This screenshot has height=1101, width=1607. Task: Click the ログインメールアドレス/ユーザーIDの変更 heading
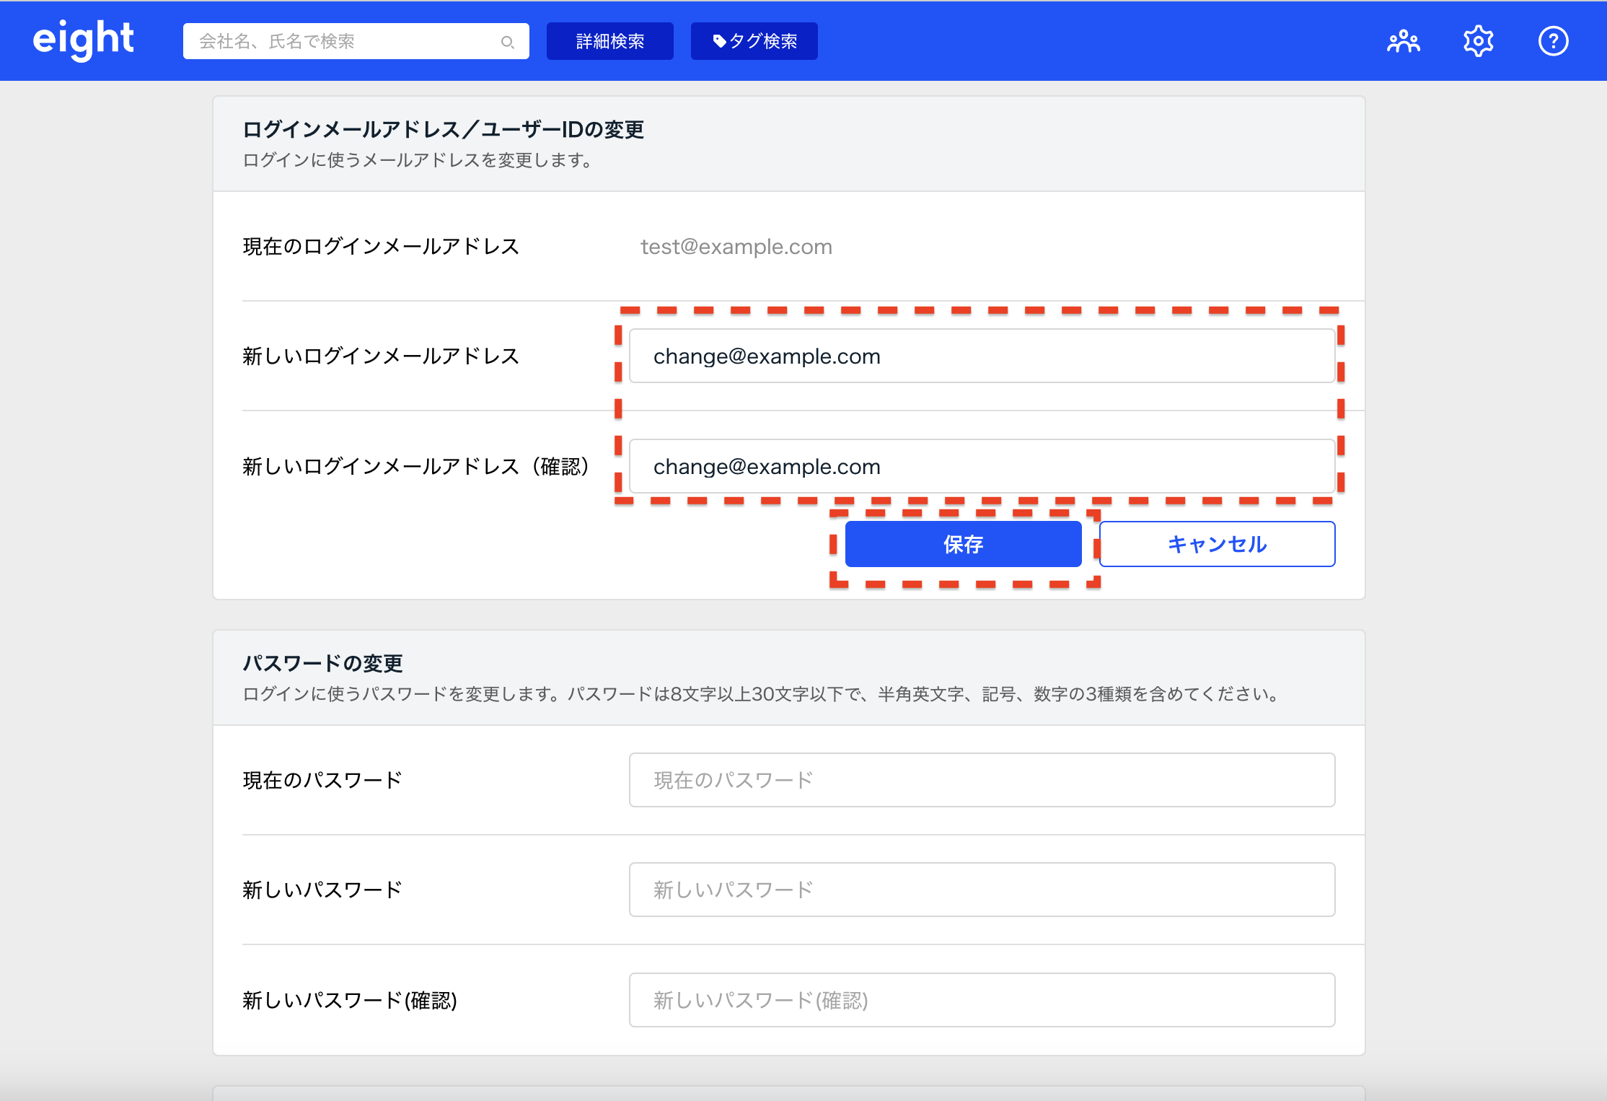click(x=443, y=130)
